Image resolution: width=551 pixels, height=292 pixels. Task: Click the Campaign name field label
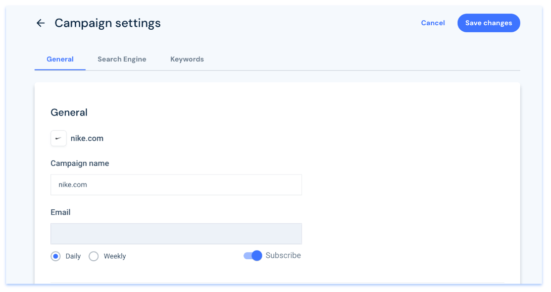coord(80,163)
